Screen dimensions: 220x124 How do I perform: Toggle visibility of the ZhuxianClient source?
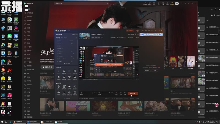tap(73, 59)
